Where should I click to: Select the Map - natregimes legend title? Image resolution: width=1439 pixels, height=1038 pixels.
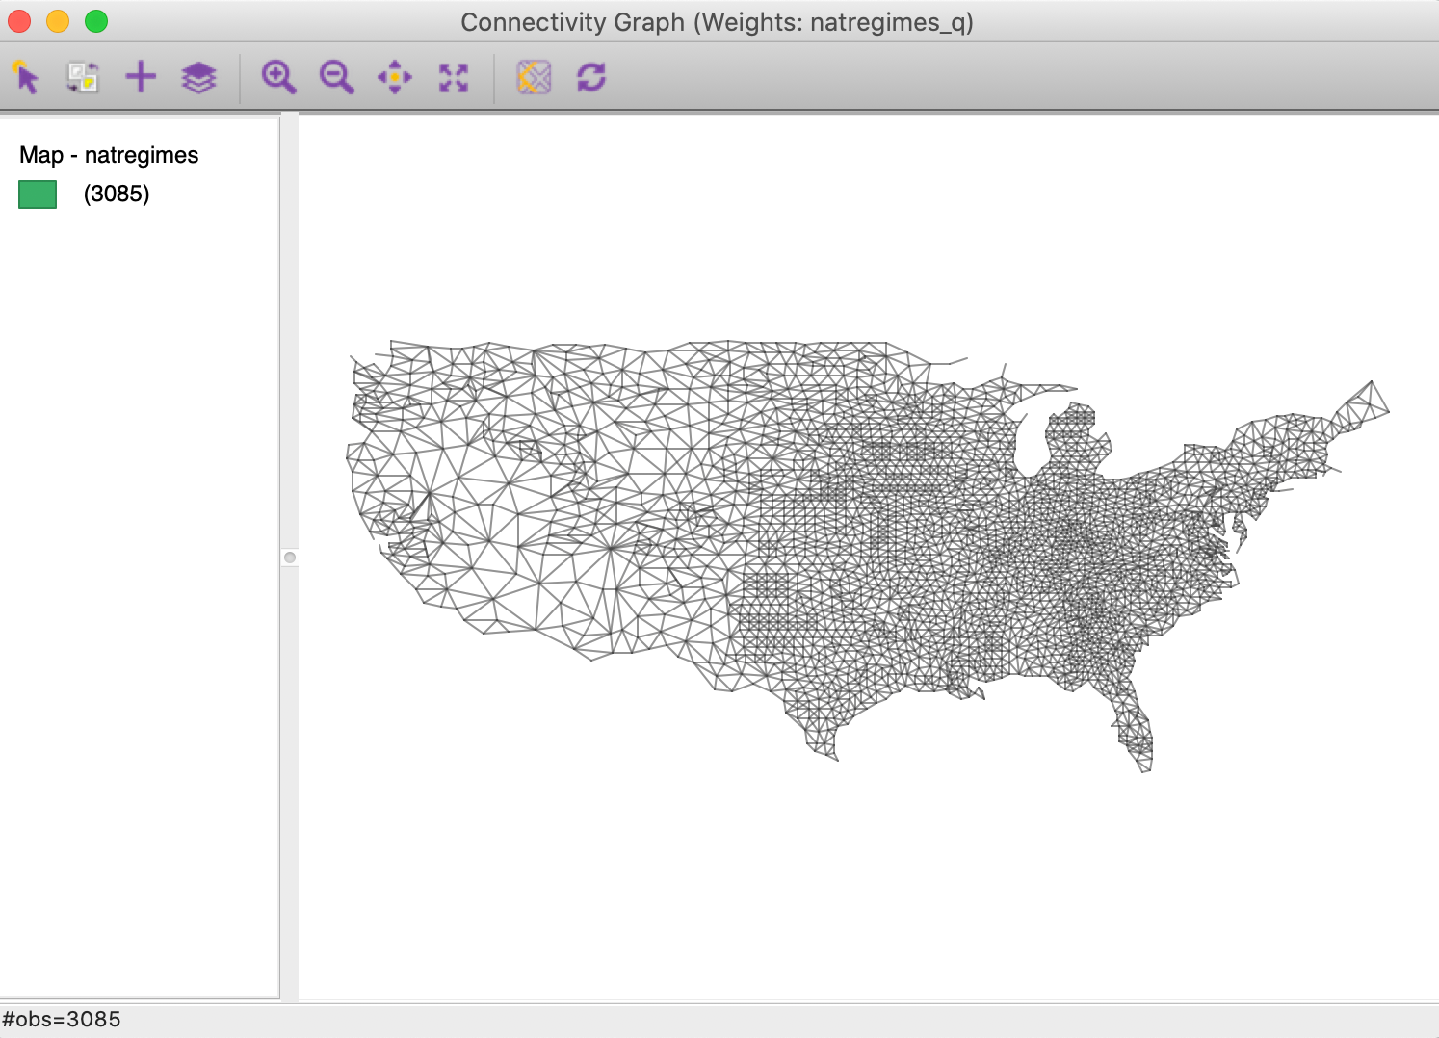(x=109, y=155)
